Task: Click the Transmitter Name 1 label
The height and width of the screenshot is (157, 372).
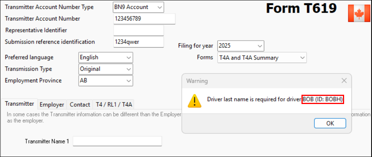Action: click(47, 142)
